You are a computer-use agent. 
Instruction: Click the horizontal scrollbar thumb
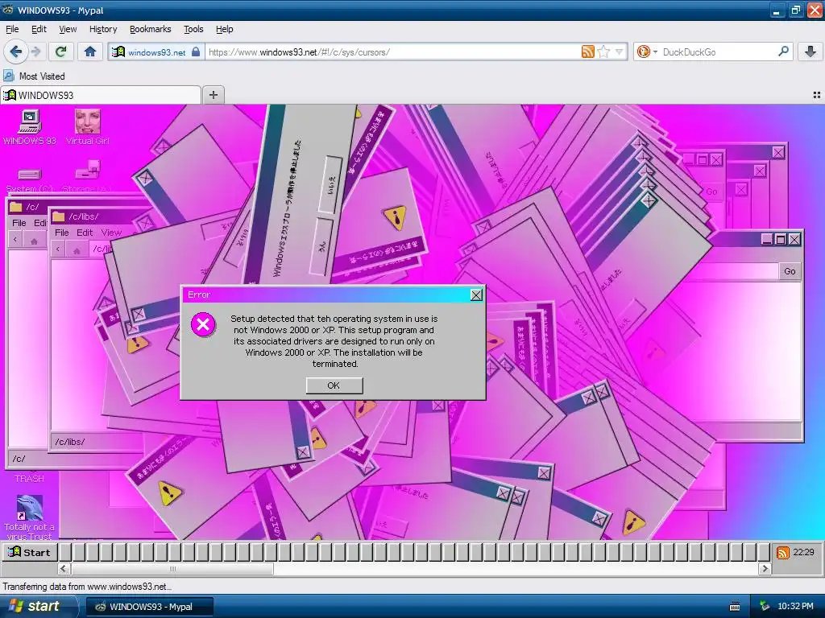tap(172, 569)
